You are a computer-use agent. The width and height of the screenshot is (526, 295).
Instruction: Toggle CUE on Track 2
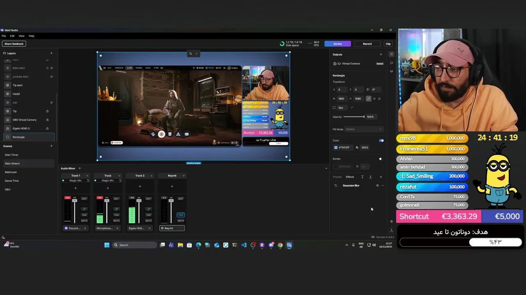pos(148,215)
